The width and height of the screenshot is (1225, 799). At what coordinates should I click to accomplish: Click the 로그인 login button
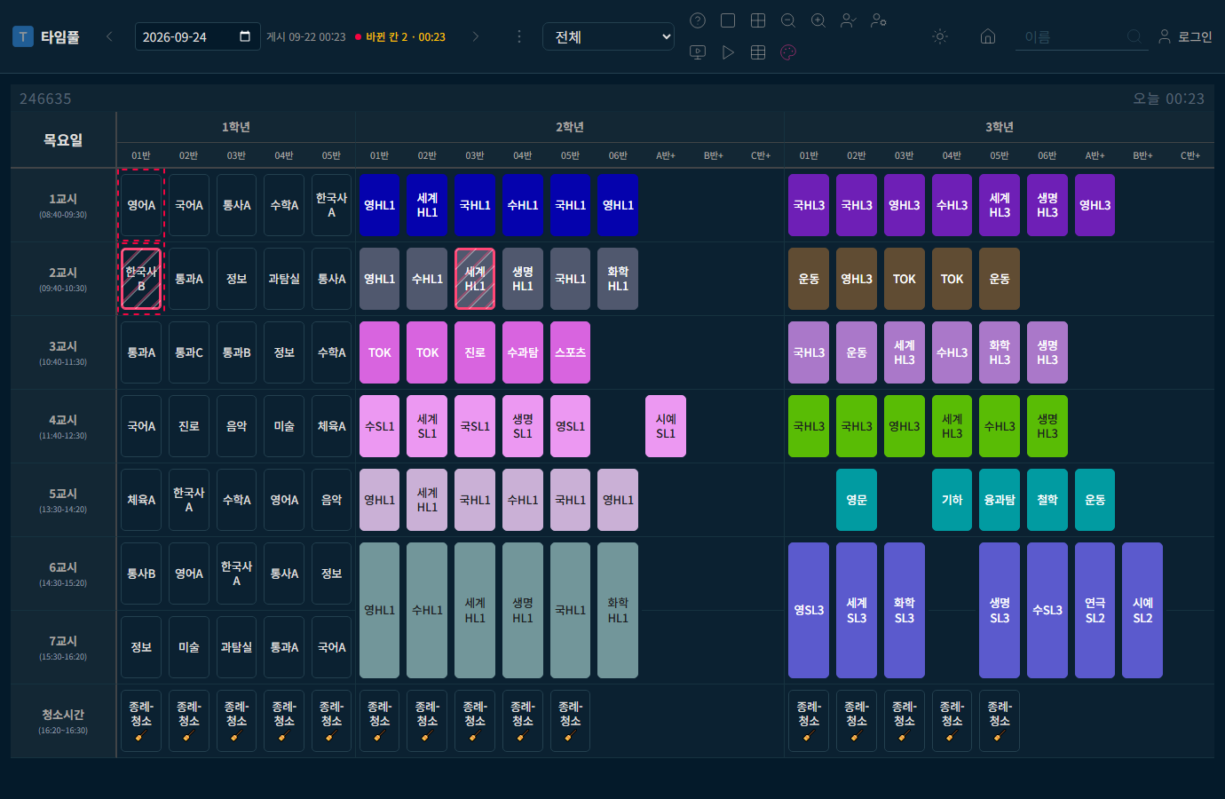(1186, 36)
